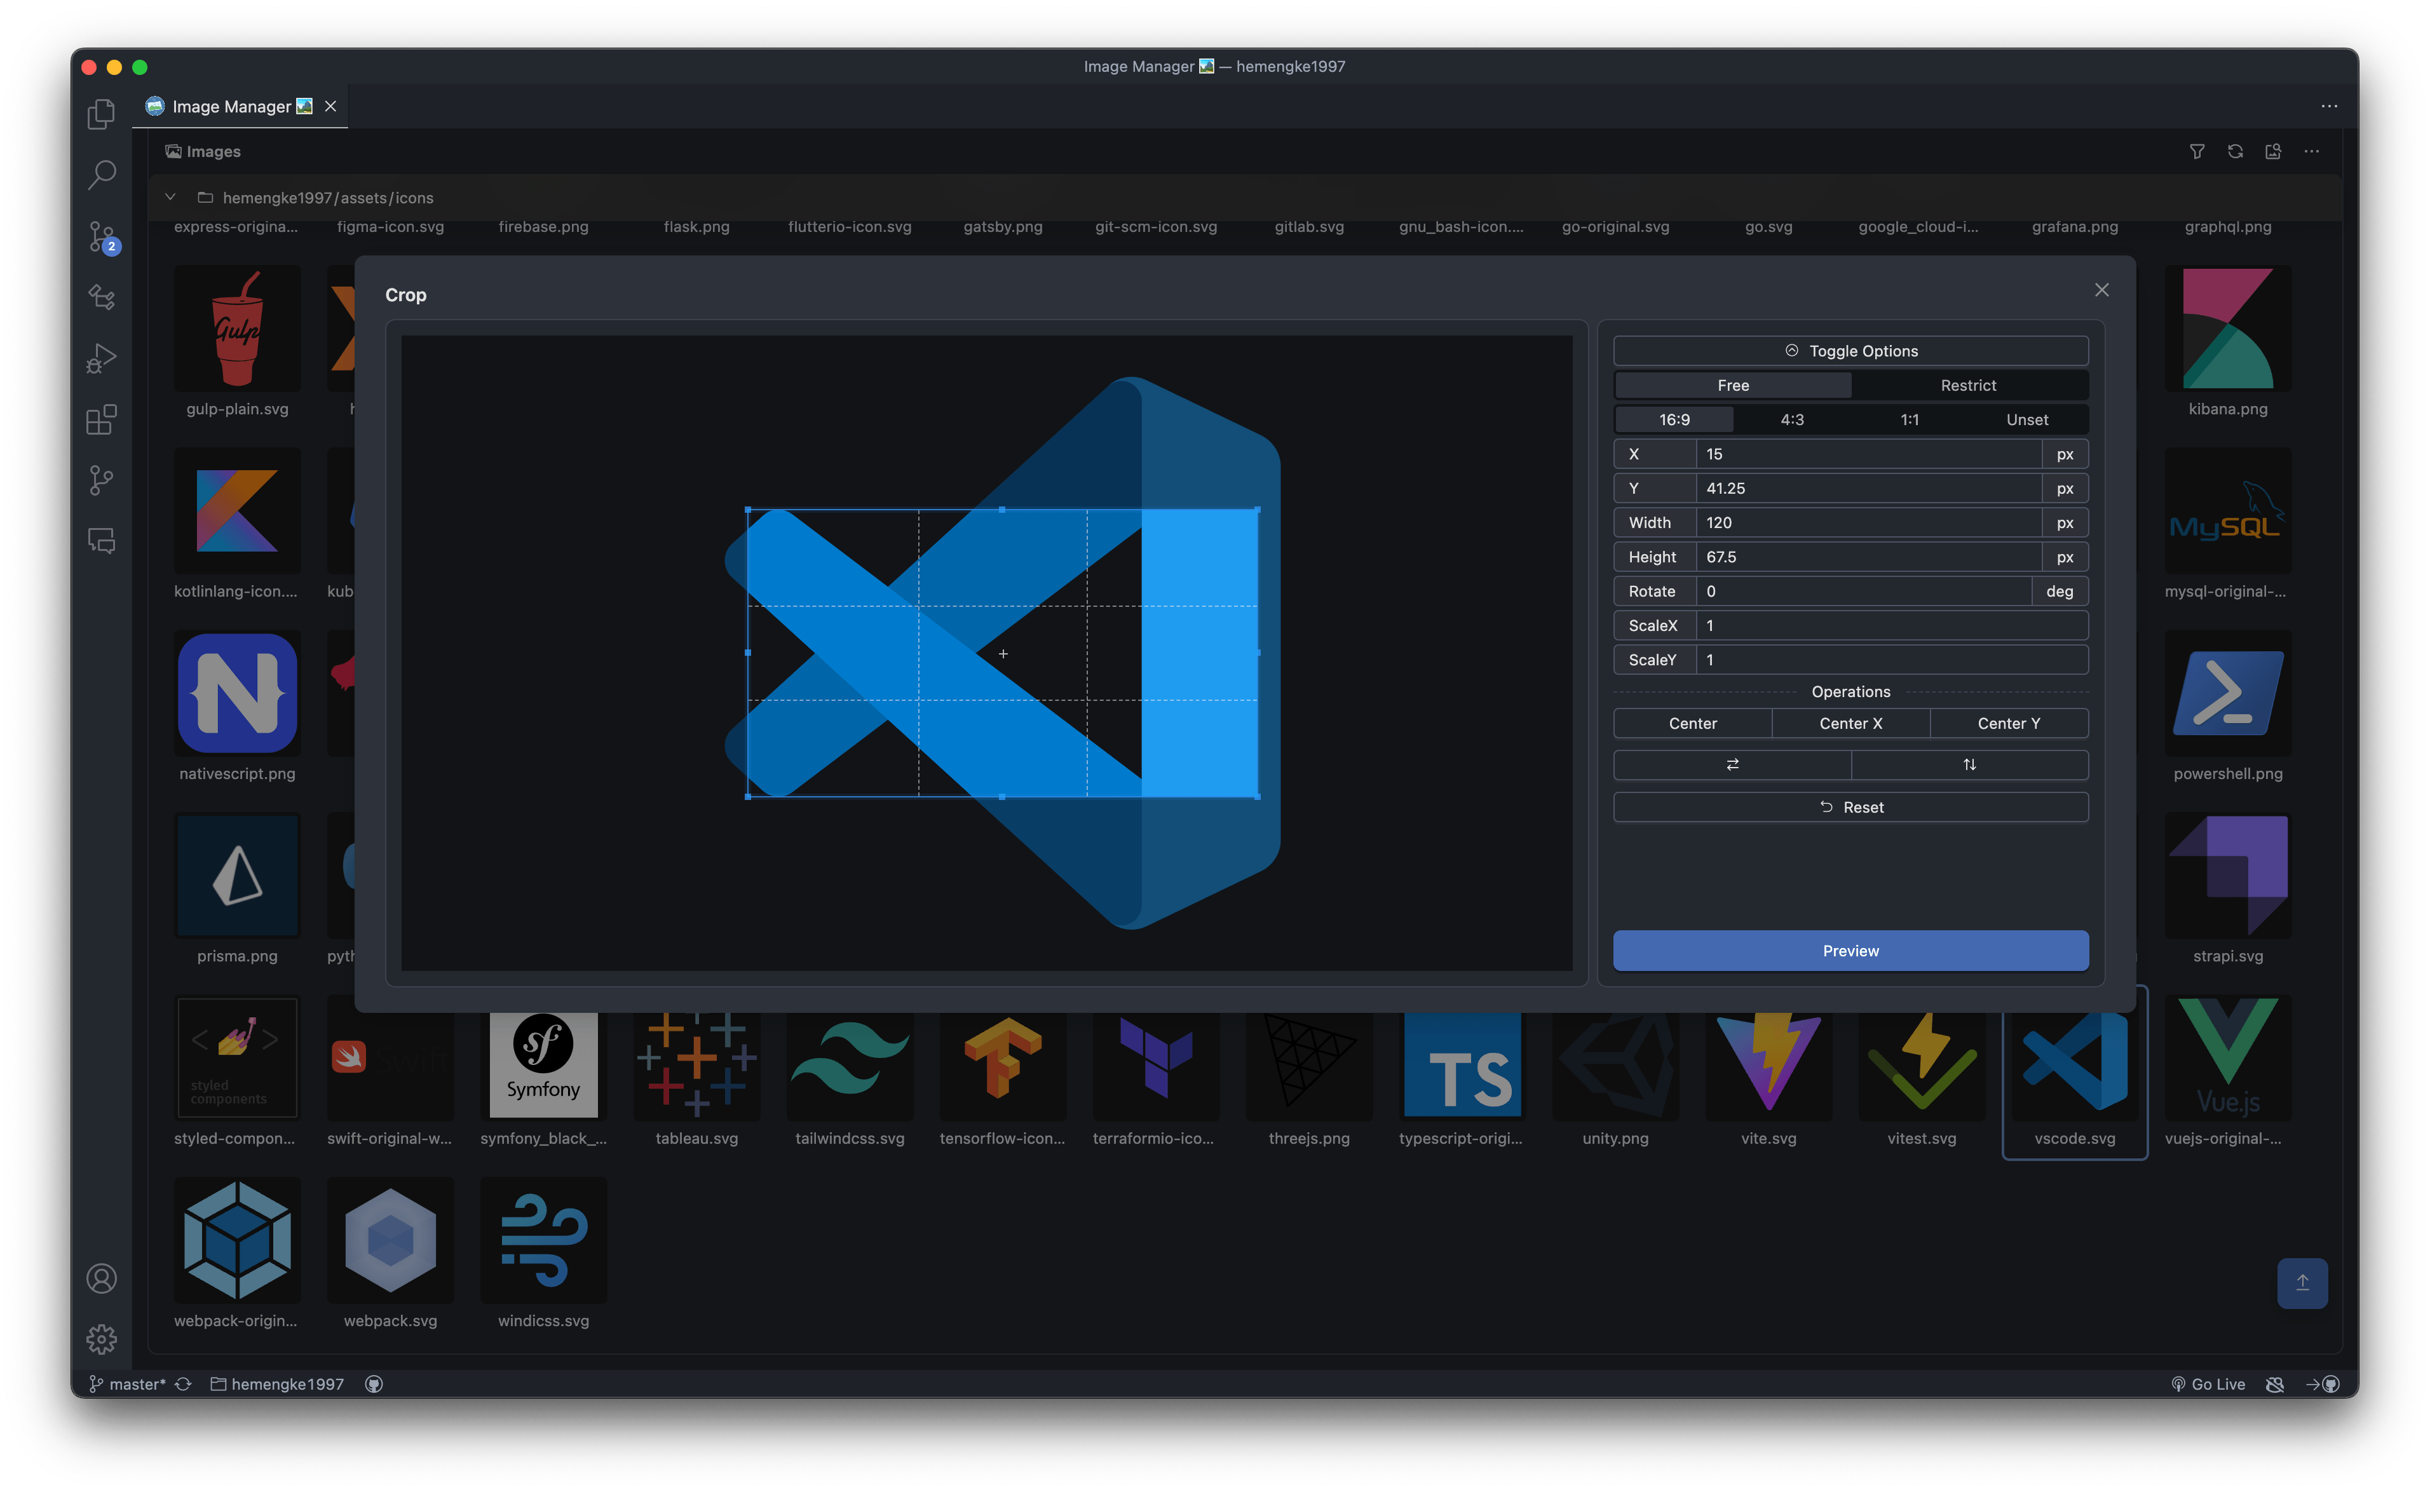Click the filter icon in Images header
This screenshot has height=1492, width=2430.
(2196, 151)
